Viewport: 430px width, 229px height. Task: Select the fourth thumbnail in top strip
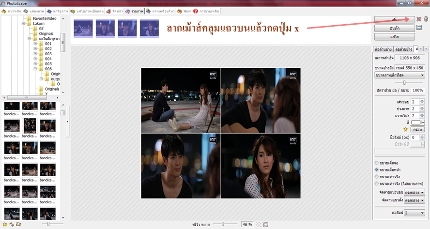pos(149,28)
